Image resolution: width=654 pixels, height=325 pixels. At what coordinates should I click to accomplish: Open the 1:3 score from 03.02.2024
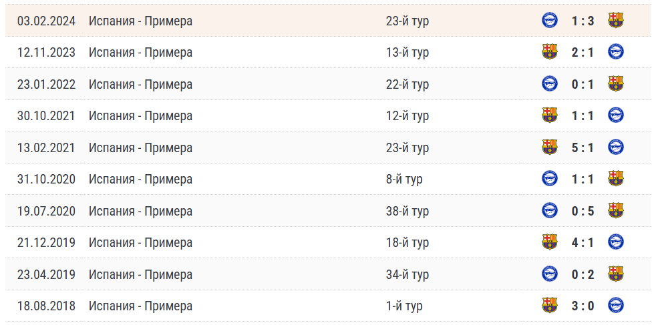tap(583, 21)
